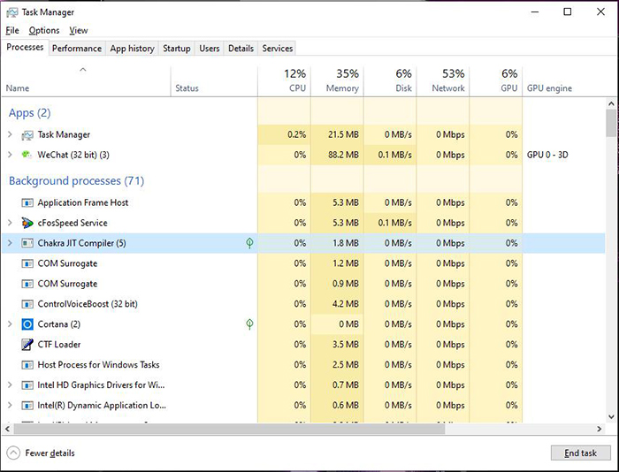This screenshot has height=472, width=619.
Task: Click the green leaf icon beside Cortana
Action: point(249,324)
